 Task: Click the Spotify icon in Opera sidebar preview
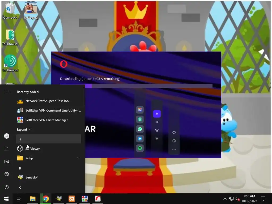(x=140, y=148)
